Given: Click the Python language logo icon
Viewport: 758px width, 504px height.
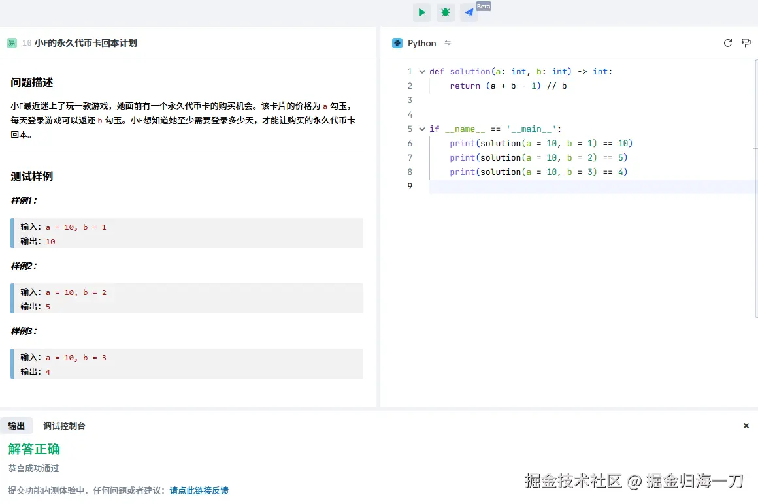Looking at the screenshot, I should coord(398,43).
